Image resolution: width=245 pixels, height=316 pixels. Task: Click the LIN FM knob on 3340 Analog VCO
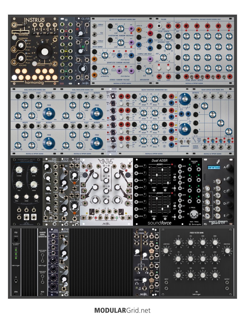click(x=48, y=178)
